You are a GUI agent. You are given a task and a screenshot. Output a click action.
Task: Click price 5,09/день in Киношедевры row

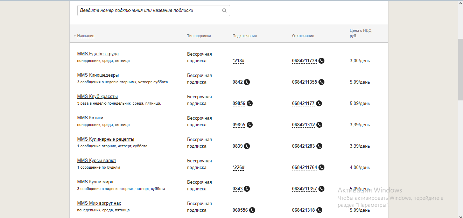coord(360,82)
